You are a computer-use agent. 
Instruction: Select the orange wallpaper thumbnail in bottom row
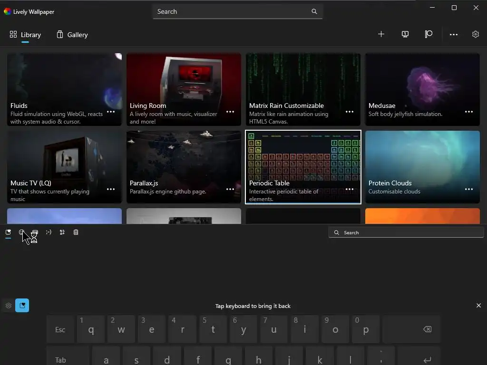[x=422, y=216]
